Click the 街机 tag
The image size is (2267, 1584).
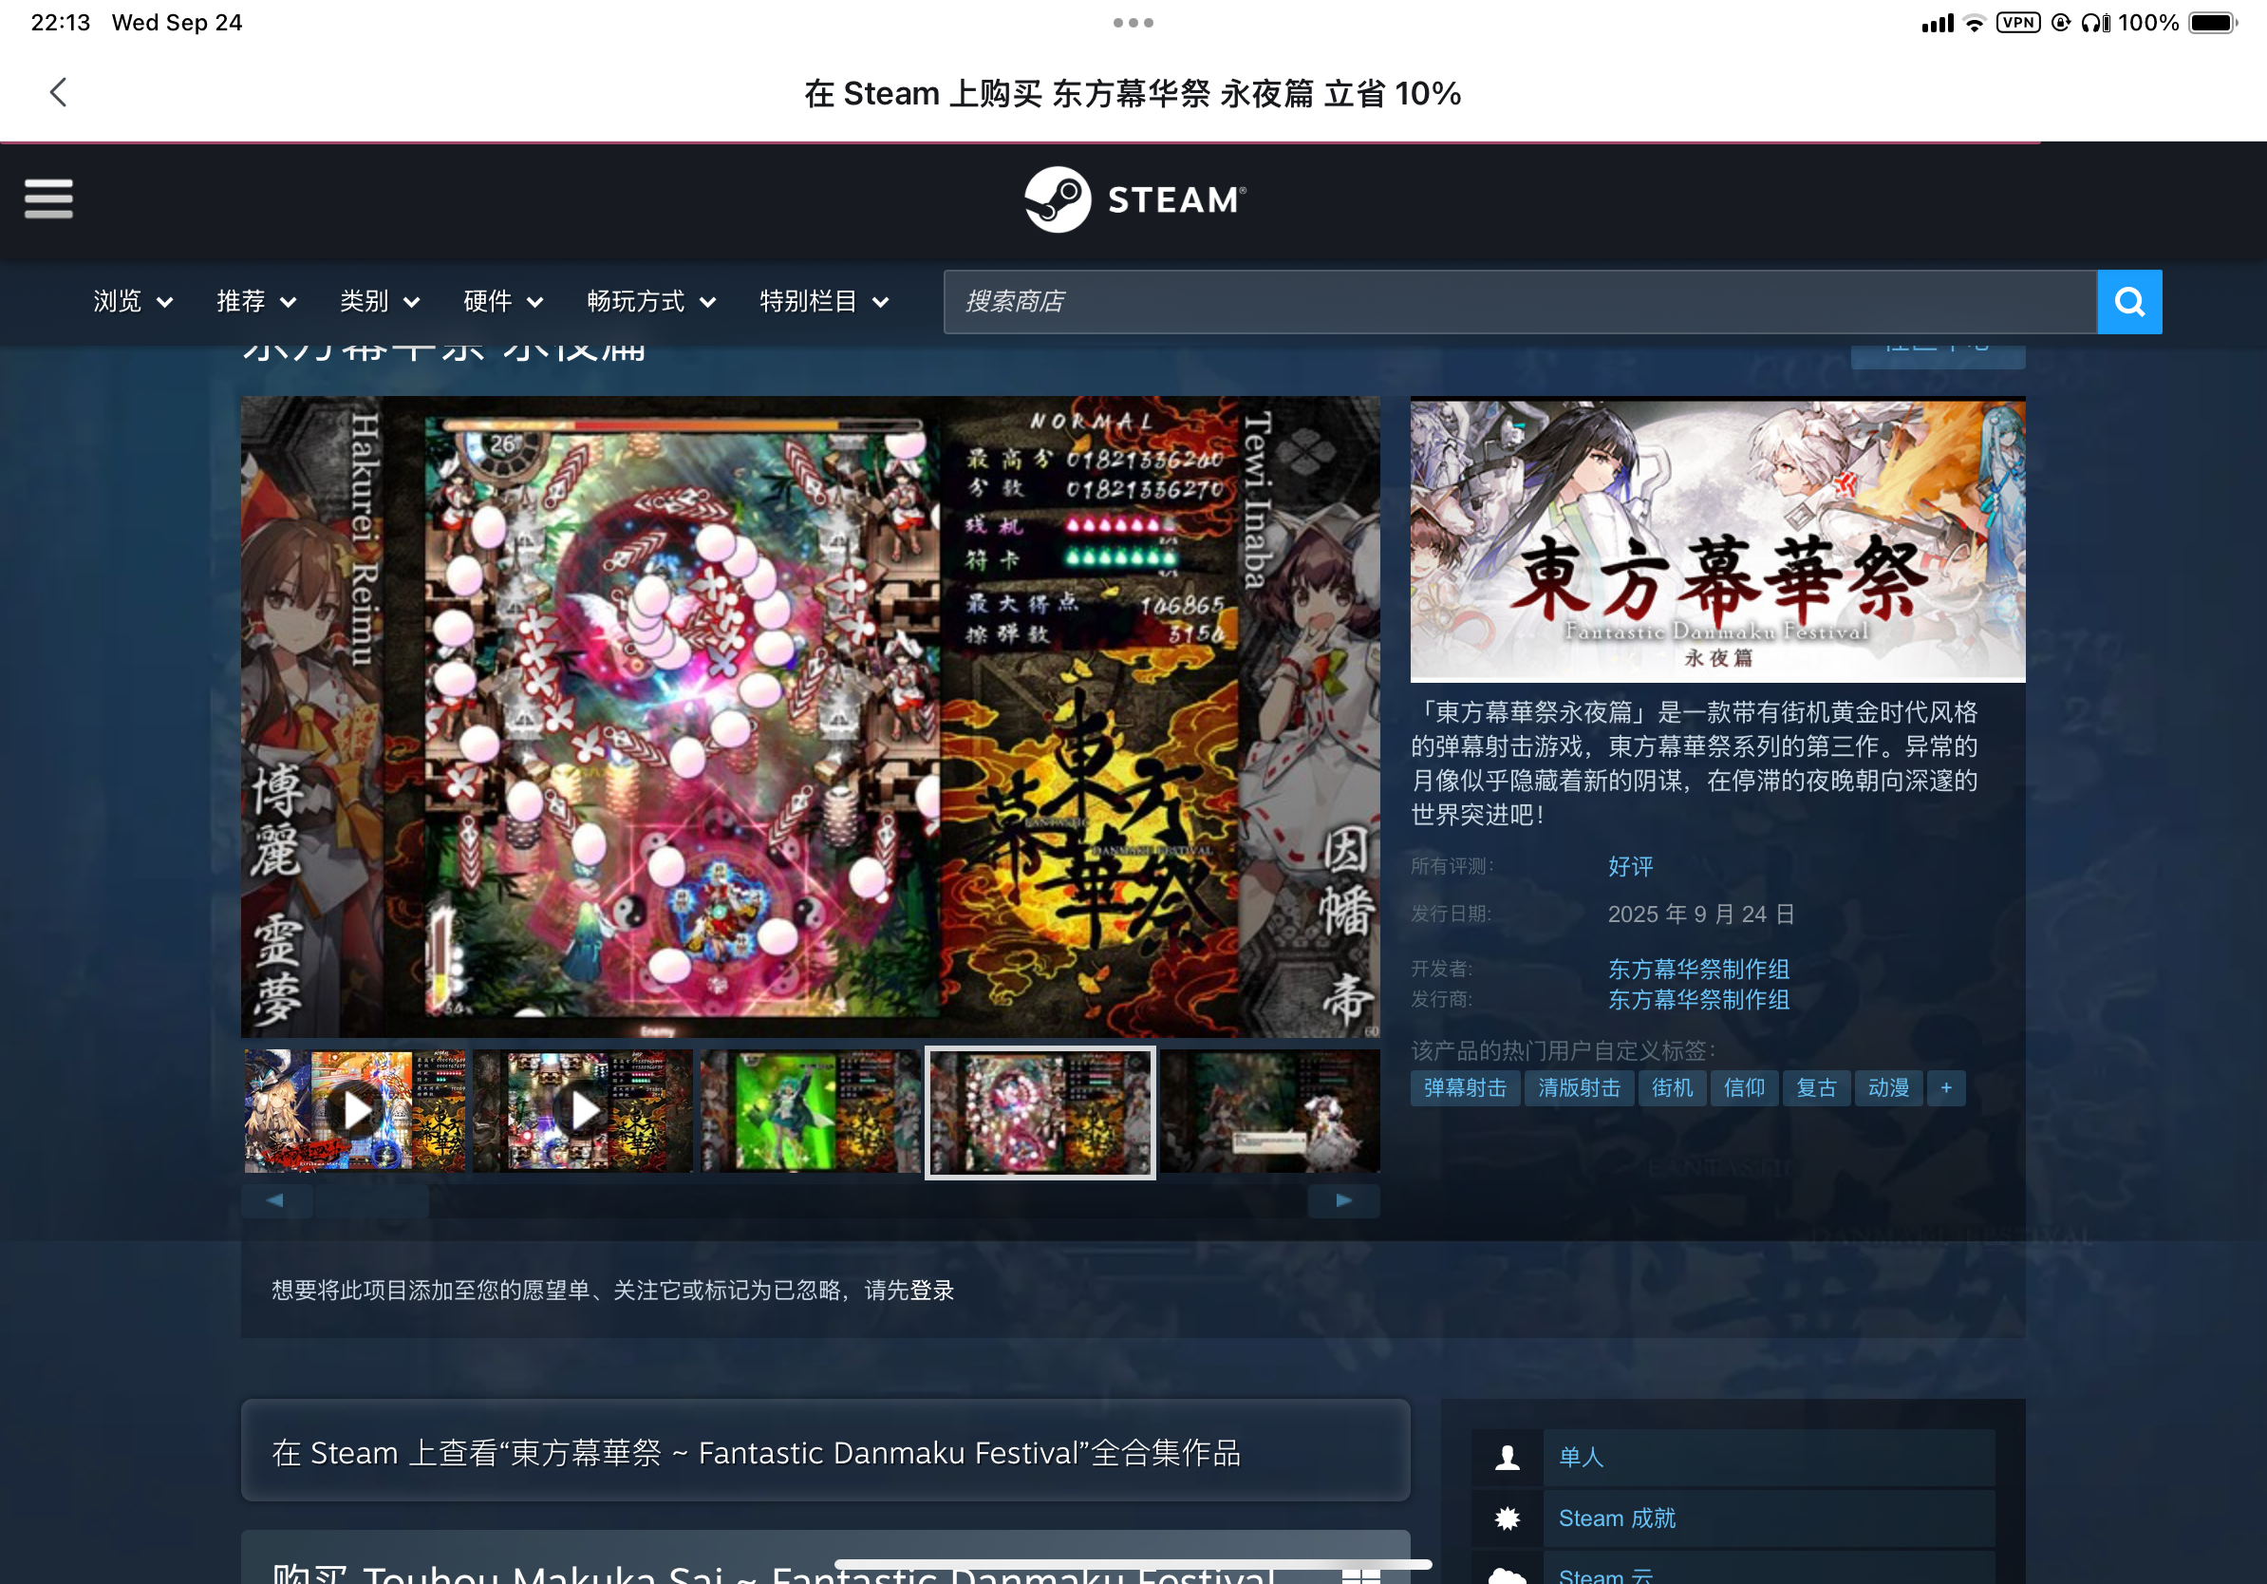click(1672, 1088)
